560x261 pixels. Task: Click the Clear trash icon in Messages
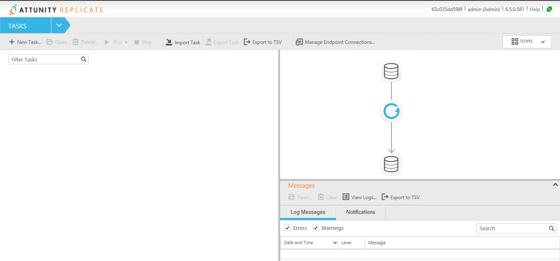point(321,197)
